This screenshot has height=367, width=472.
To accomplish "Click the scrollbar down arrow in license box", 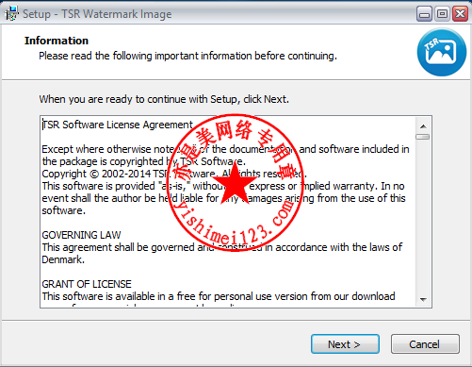I will coord(423,299).
